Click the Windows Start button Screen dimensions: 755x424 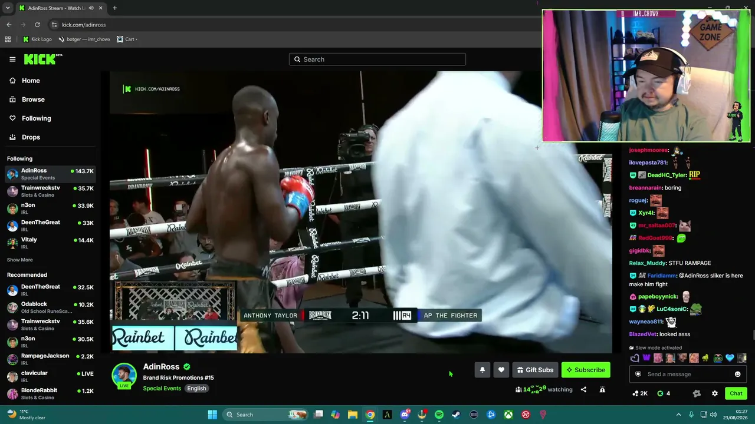212,415
